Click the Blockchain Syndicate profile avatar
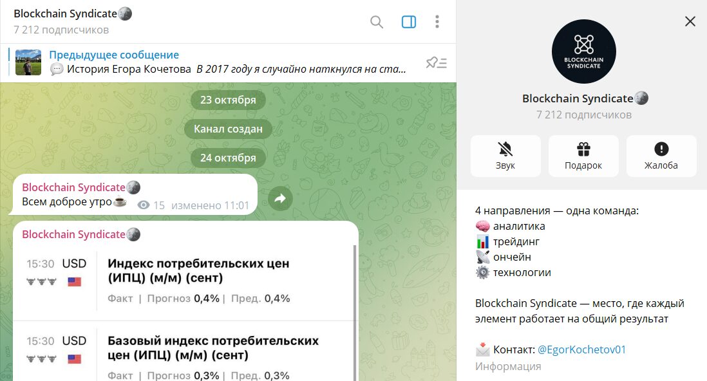This screenshot has height=381, width=707. click(x=584, y=51)
